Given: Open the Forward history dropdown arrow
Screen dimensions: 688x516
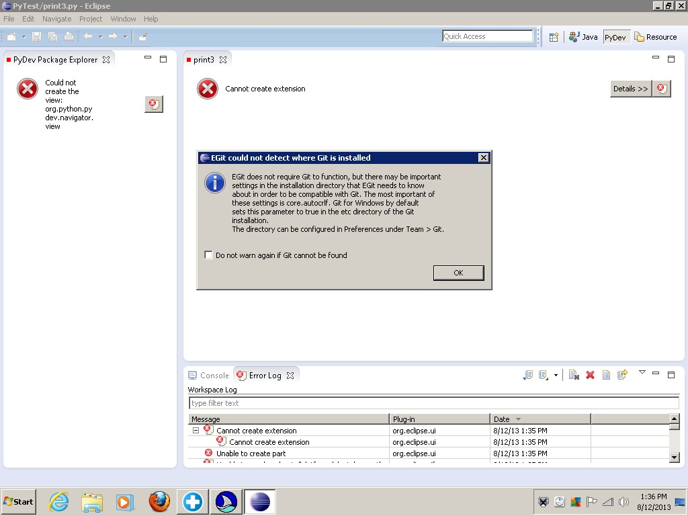Looking at the screenshot, I should click(125, 37).
